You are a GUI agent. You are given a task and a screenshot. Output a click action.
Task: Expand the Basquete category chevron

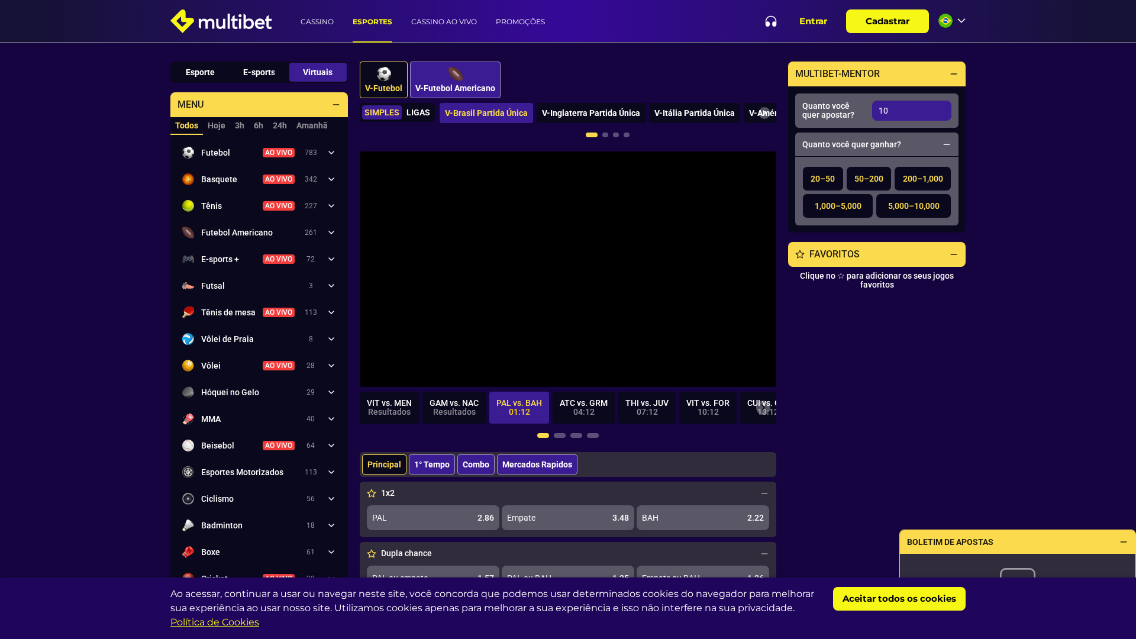(x=331, y=179)
